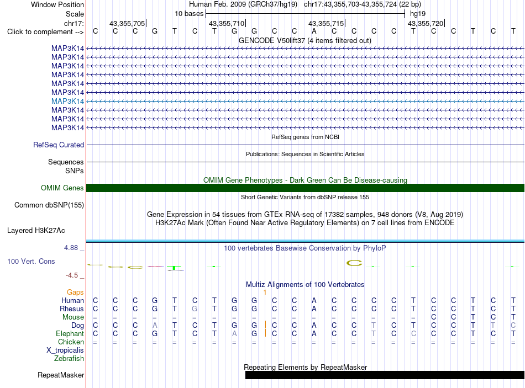
Task: Click the 'SNPs' track label
Action: [75, 171]
